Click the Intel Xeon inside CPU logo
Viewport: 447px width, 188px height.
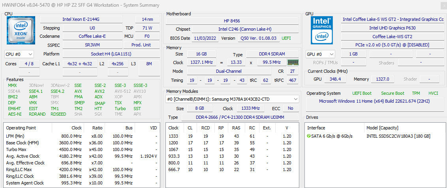point(21,30)
